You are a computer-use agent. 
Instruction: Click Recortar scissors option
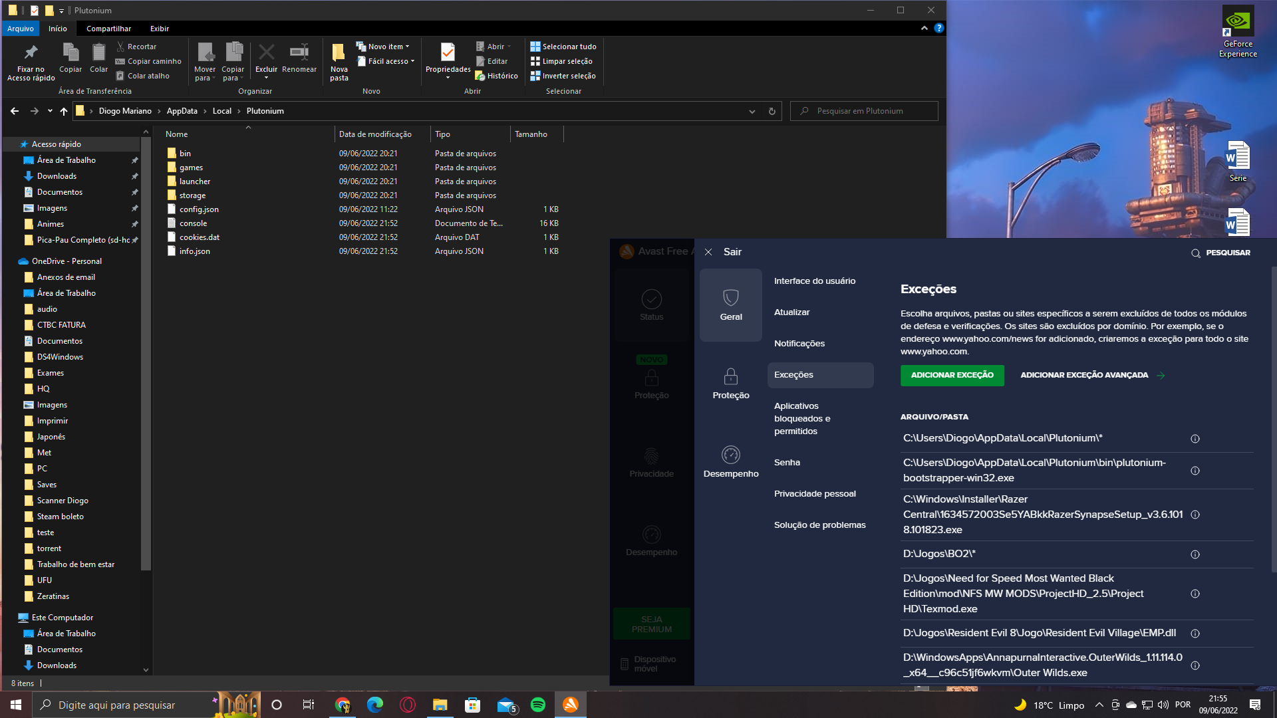point(136,47)
